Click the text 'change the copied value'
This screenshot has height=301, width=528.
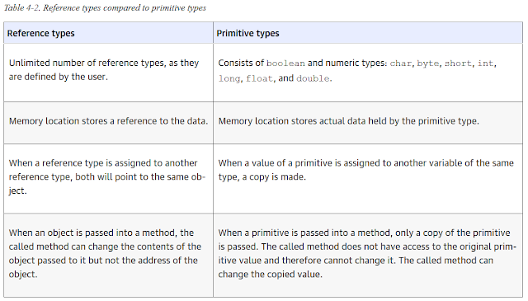coord(270,275)
